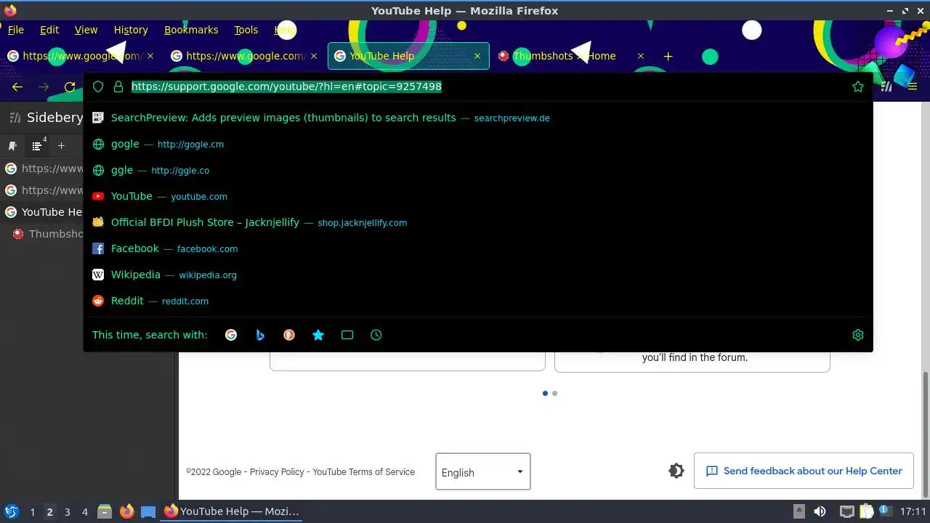Open the Sidebery bookmarks panel

pos(13,146)
